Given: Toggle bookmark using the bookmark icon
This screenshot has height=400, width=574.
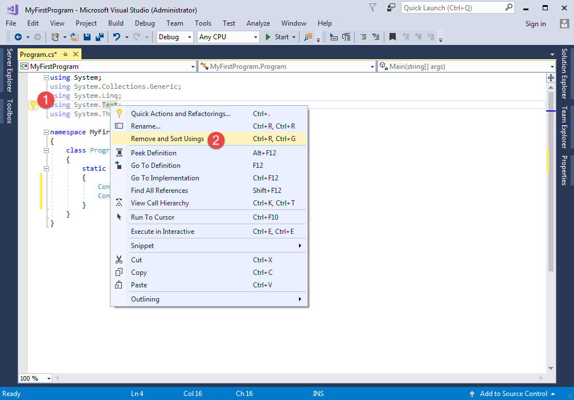Looking at the screenshot, I should click(x=392, y=37).
